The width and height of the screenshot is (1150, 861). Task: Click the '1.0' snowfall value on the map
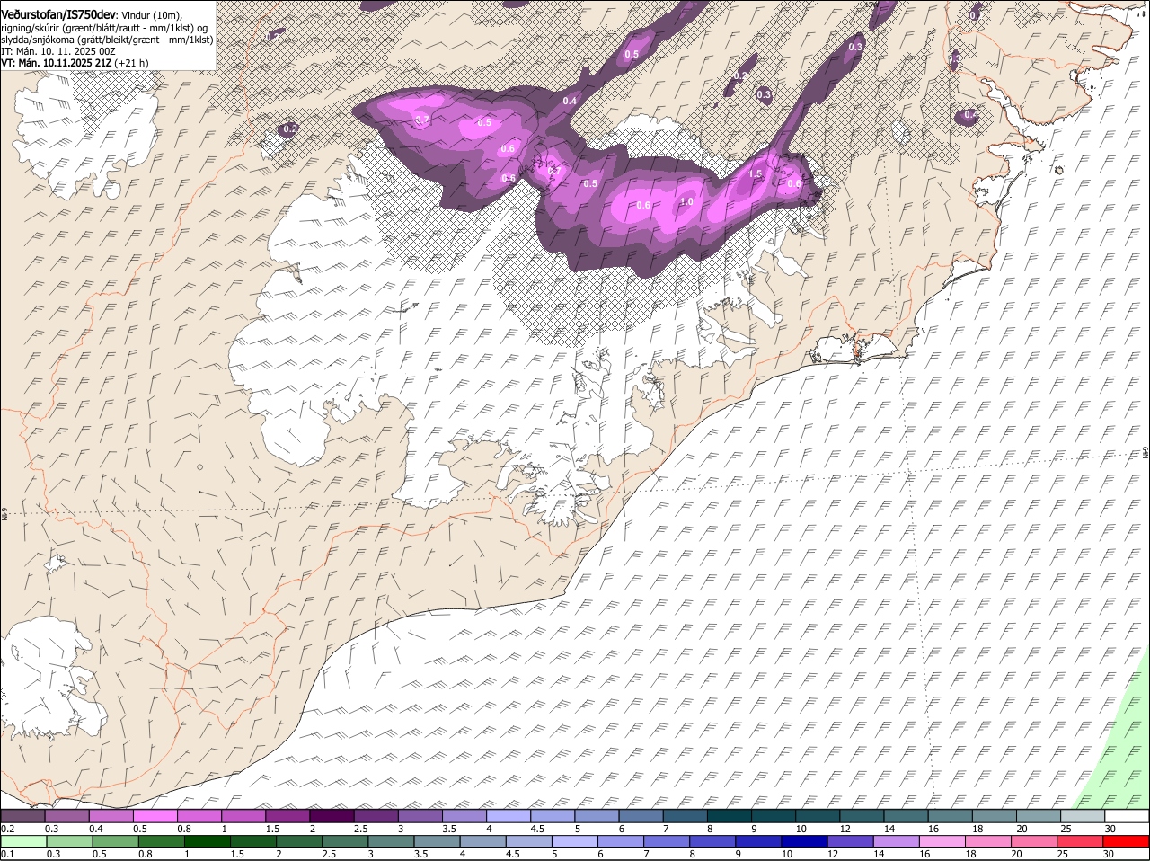tap(686, 202)
